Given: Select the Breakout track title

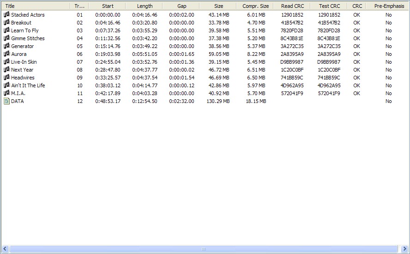Looking at the screenshot, I should pos(21,23).
